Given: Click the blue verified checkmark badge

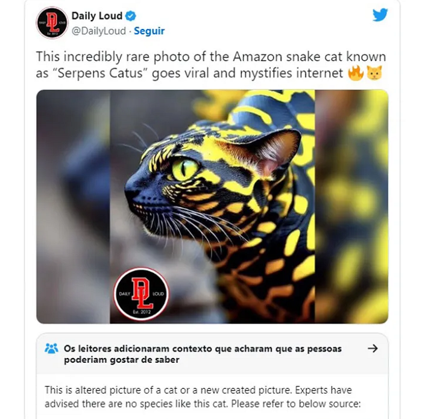Looking at the screenshot, I should (131, 16).
